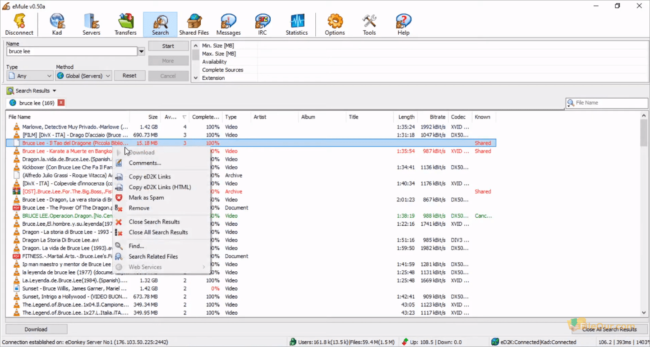Click the search Name input field
650x347 pixels.
(72, 52)
